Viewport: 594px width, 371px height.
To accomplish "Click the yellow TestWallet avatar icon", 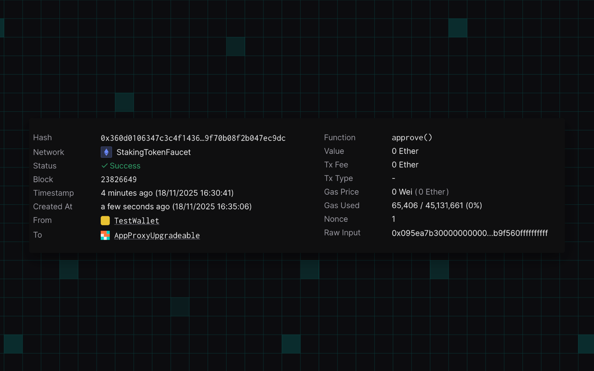I will pos(105,221).
